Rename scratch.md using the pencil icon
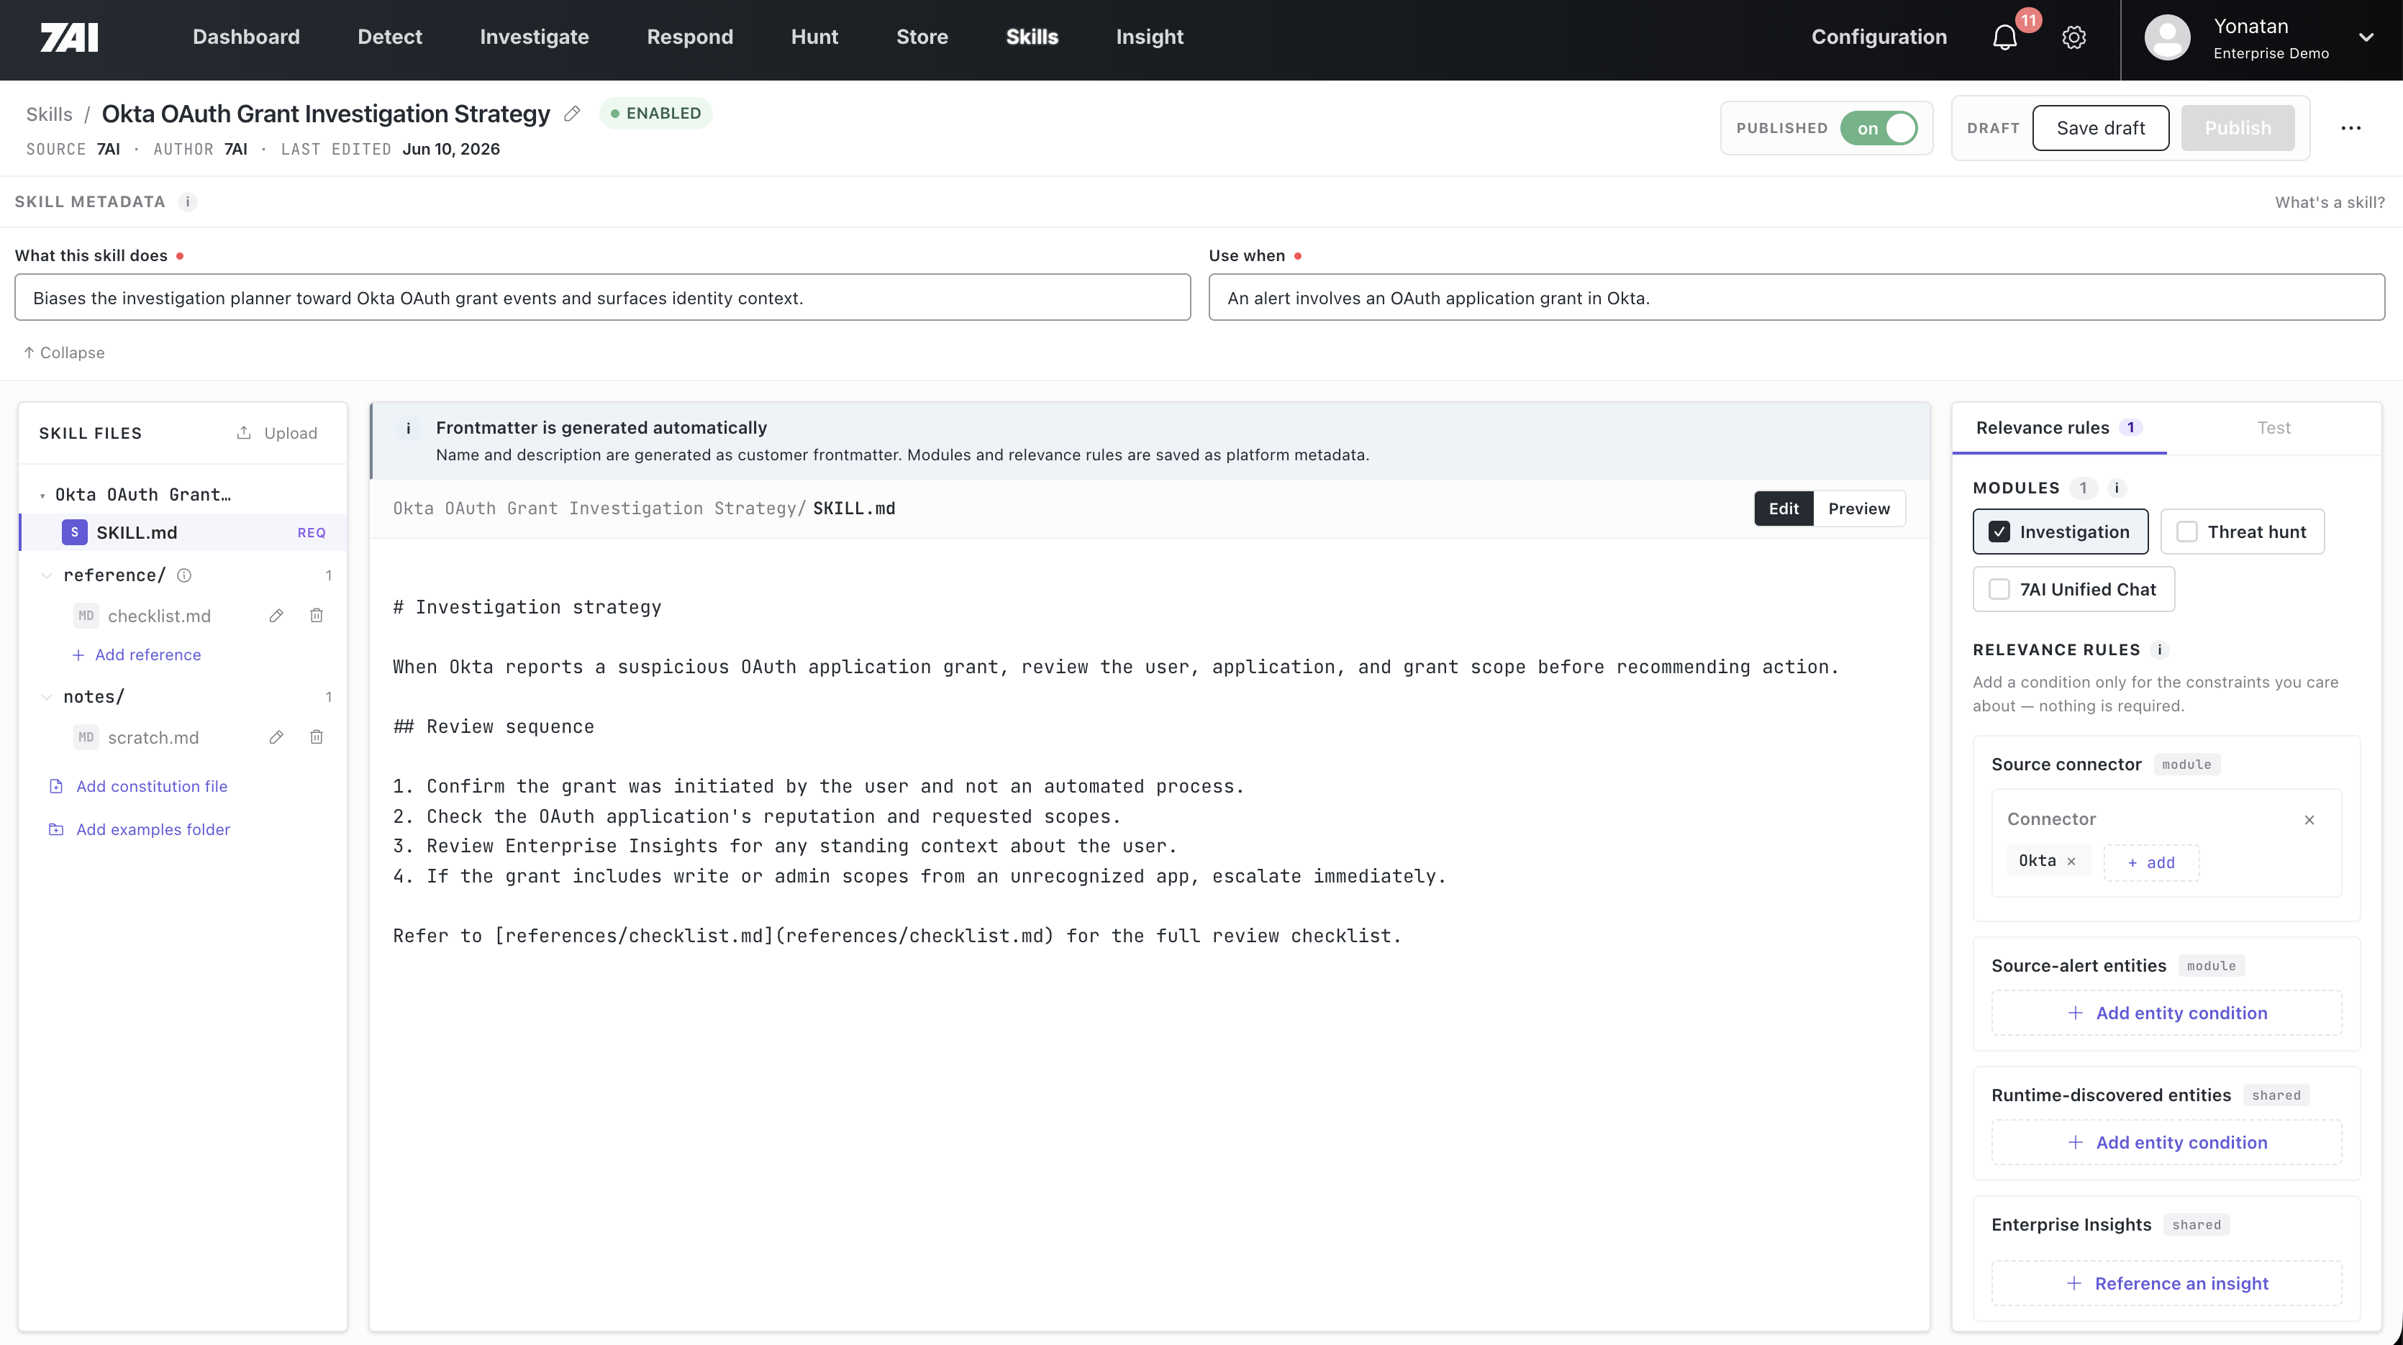The height and width of the screenshot is (1345, 2403). pyautogui.click(x=276, y=738)
